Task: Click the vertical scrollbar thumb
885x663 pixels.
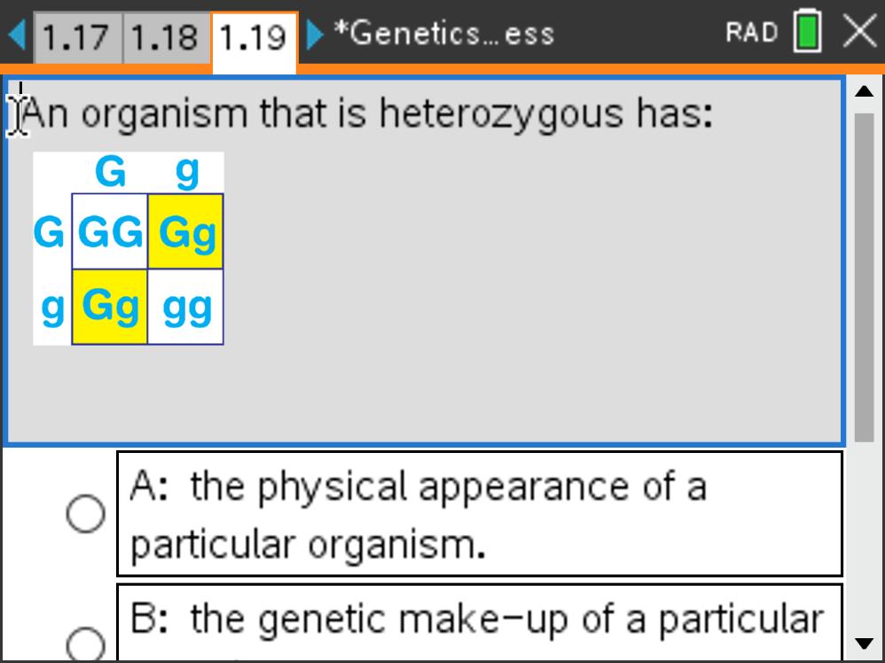Action: click(x=864, y=275)
